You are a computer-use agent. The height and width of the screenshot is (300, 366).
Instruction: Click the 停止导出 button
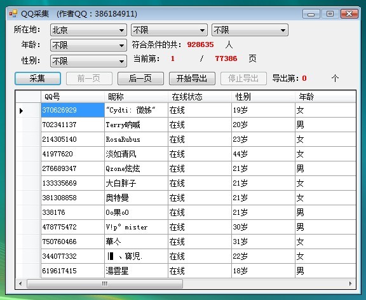pos(243,78)
